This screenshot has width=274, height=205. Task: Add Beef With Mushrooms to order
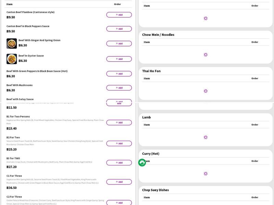pyautogui.click(x=119, y=88)
